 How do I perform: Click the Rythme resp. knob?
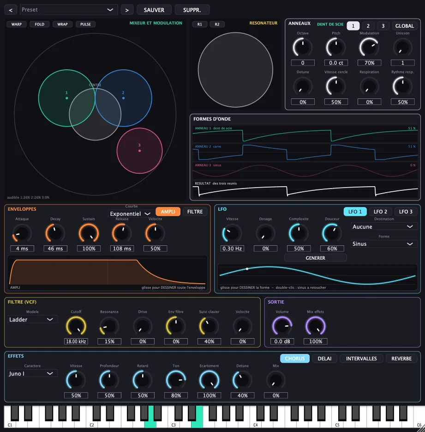coord(402,86)
